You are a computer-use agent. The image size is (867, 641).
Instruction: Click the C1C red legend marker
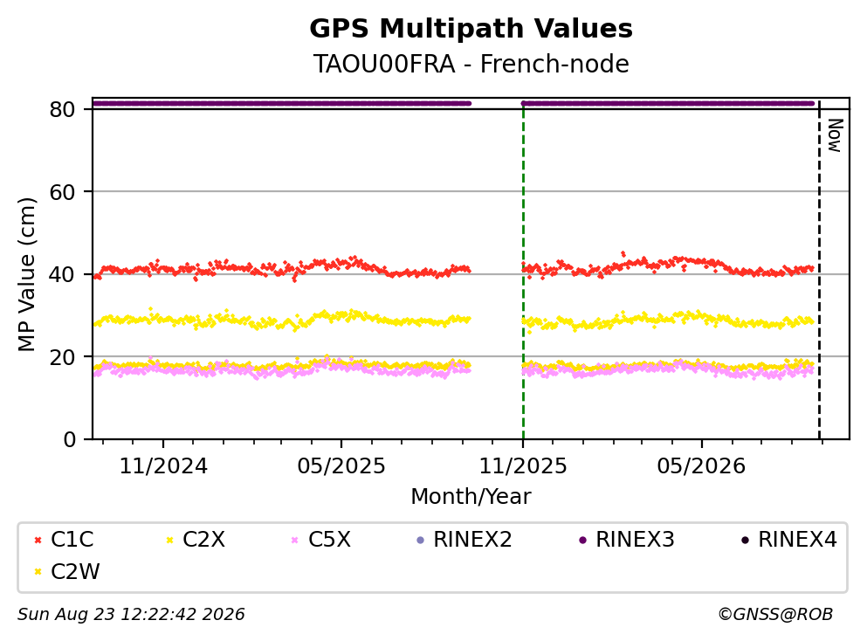38,541
